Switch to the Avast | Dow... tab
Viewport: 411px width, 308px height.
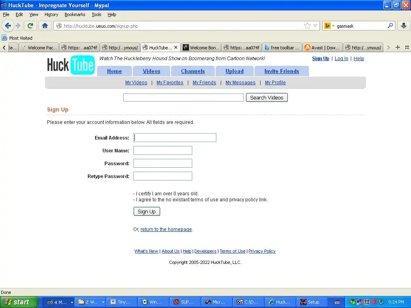(x=322, y=47)
